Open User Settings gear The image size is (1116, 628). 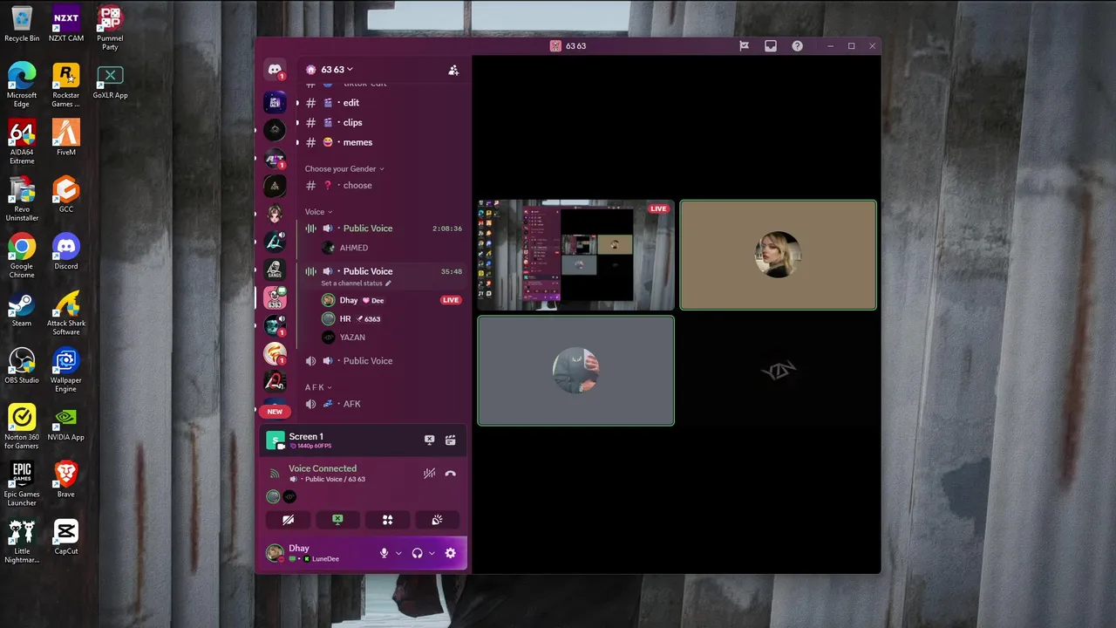450,553
